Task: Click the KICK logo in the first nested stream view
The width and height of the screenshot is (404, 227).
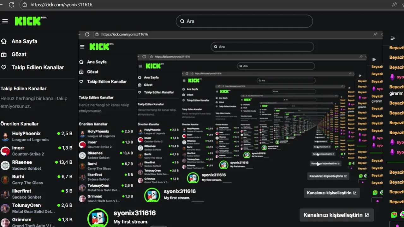Action: point(101,47)
